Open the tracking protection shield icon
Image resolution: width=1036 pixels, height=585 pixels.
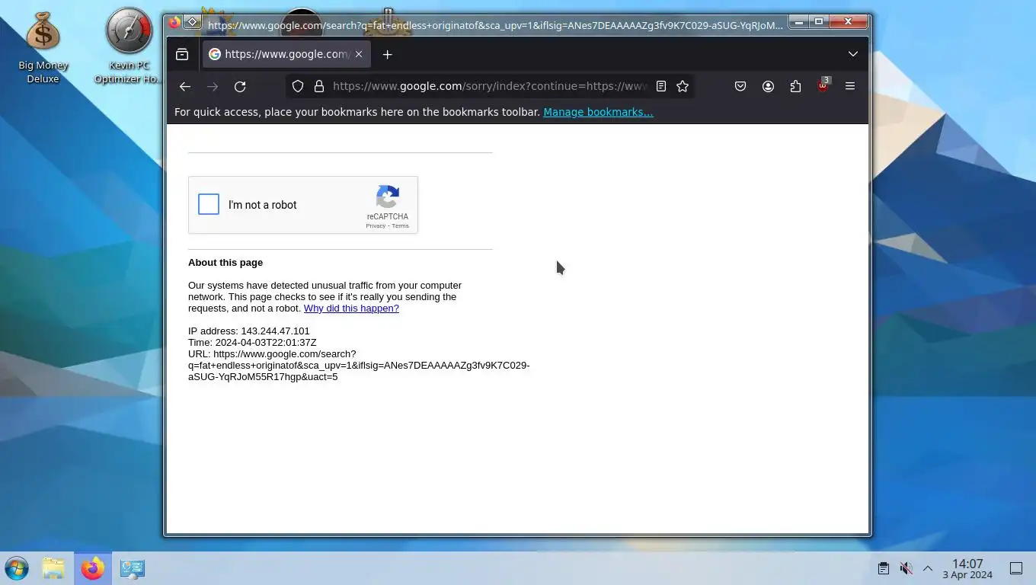(x=298, y=86)
